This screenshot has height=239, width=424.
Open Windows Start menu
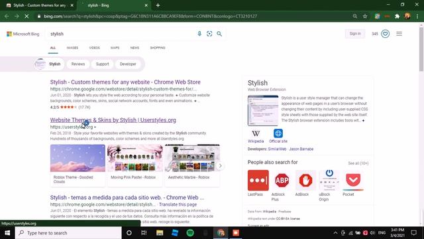pos(7,233)
